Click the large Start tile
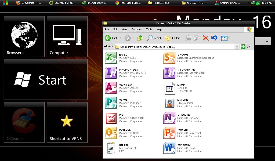 pos(46,79)
